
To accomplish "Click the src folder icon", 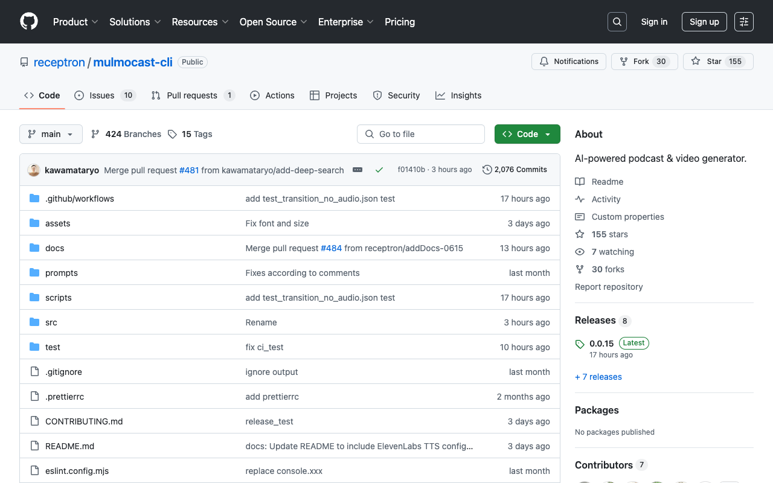I will coord(34,322).
